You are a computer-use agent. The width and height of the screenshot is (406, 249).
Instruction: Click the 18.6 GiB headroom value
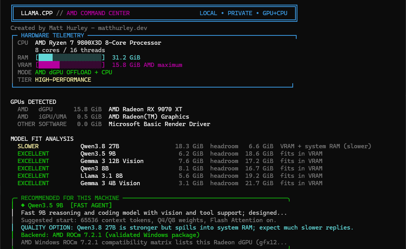point(259,154)
